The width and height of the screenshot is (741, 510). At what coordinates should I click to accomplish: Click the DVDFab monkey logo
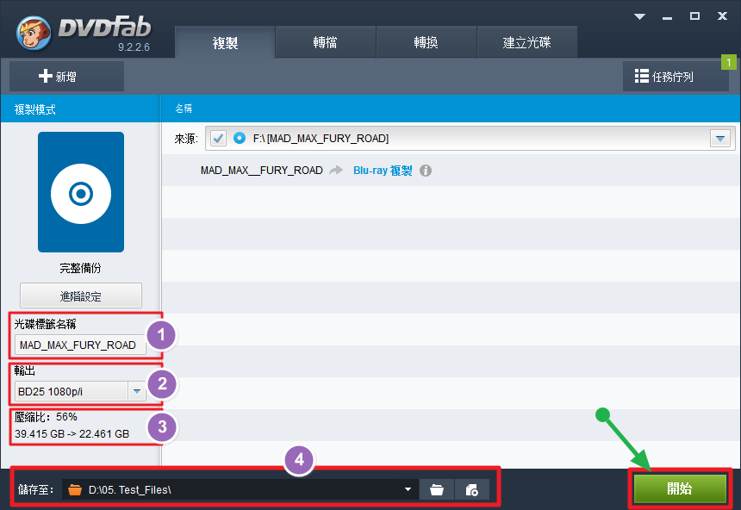33,32
